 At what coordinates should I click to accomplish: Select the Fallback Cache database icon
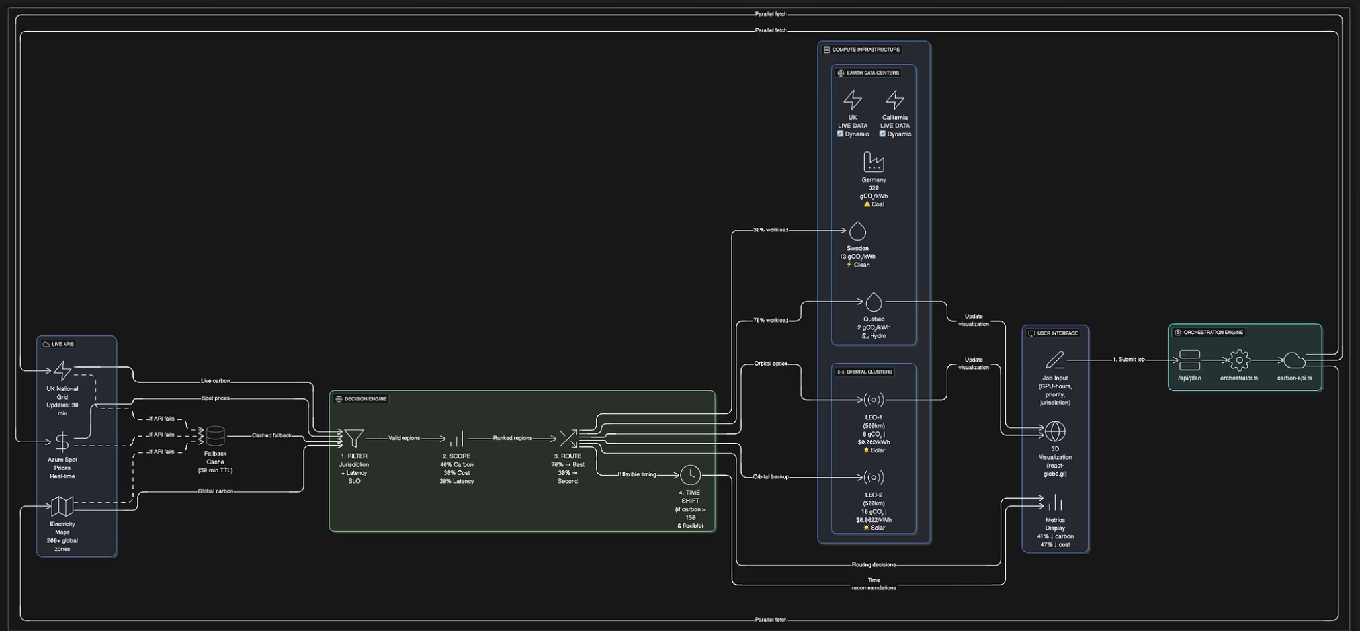pos(215,436)
